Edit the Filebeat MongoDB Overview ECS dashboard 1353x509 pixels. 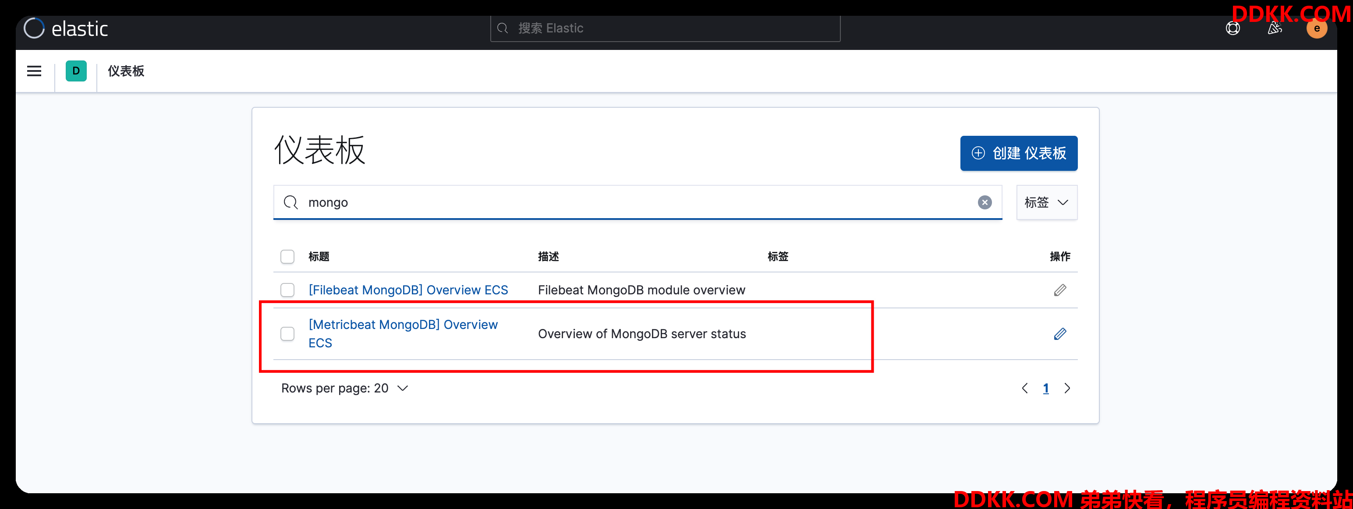click(x=1060, y=290)
